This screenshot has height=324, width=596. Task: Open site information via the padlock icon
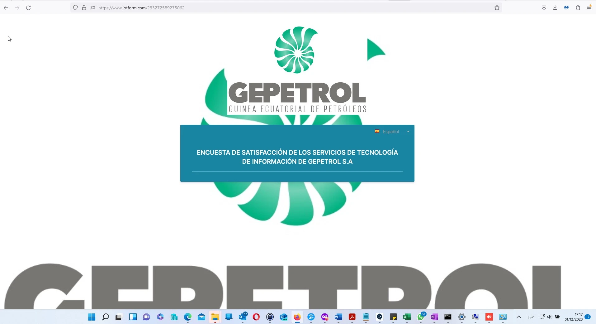click(x=84, y=8)
